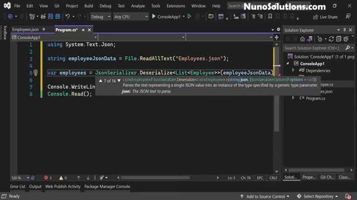Collapse the ConsoleApp1 project node

pos(288,63)
